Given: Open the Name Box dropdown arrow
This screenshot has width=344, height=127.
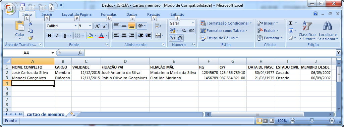Looking at the screenshot, I should pyautogui.click(x=53, y=53).
